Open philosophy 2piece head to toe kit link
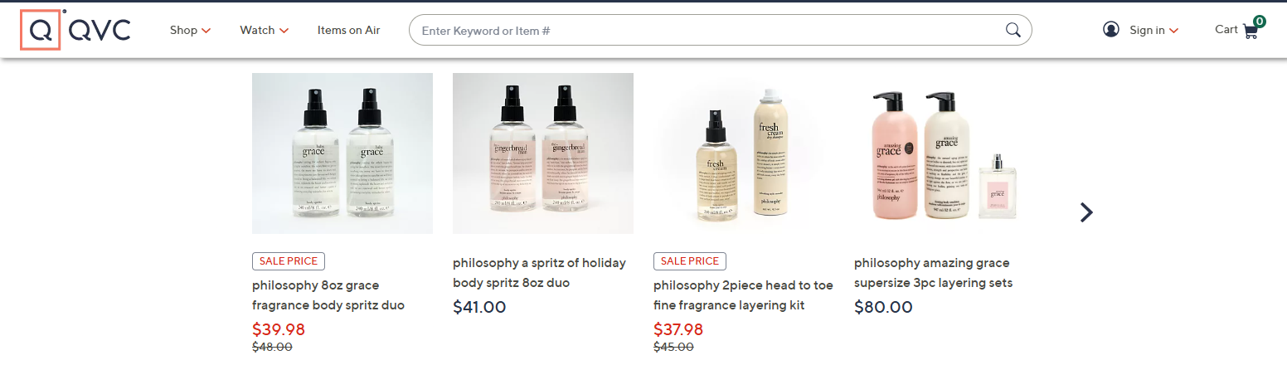 coord(743,295)
